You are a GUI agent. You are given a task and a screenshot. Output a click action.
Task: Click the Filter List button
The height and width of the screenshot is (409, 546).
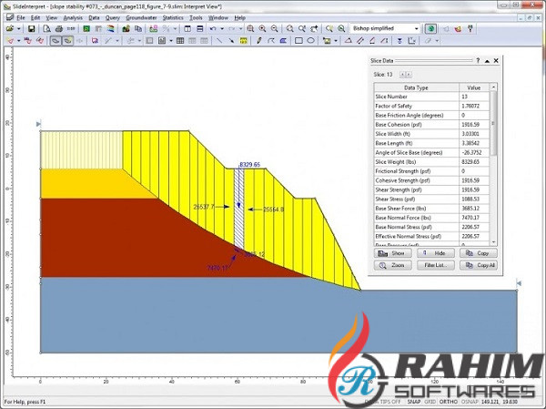pyautogui.click(x=434, y=265)
